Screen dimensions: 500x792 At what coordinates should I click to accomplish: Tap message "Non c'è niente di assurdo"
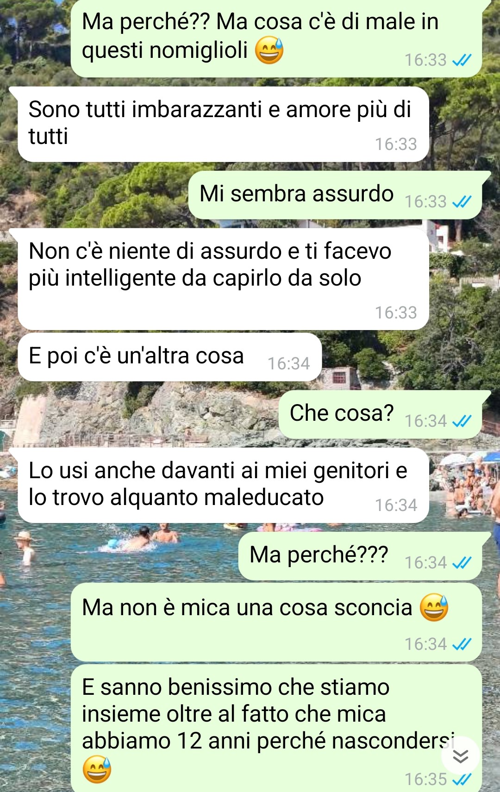click(223, 279)
